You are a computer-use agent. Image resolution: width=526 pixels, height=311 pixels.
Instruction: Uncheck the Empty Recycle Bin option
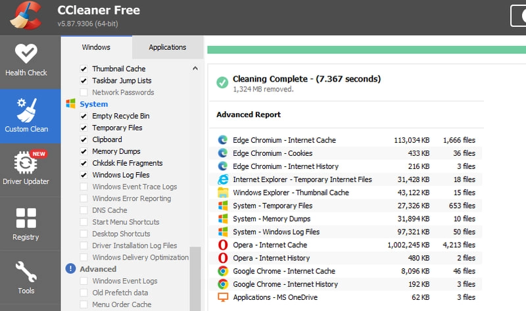pyautogui.click(x=84, y=116)
